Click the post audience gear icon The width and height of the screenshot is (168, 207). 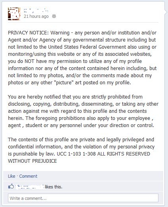(54, 16)
